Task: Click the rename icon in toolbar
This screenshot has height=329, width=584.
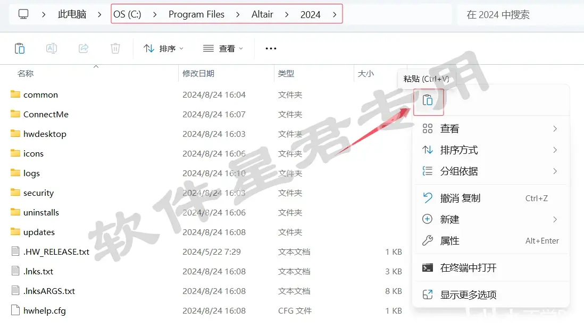Action: 52,48
